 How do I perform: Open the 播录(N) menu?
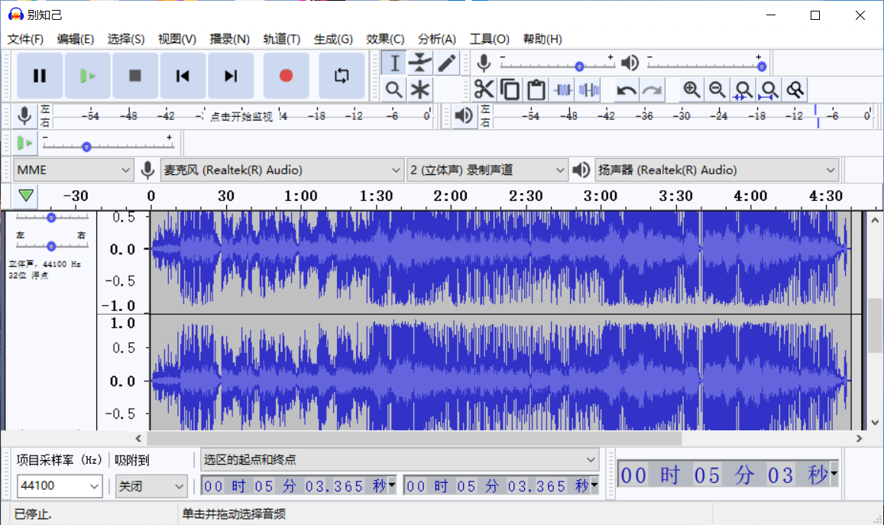[229, 39]
